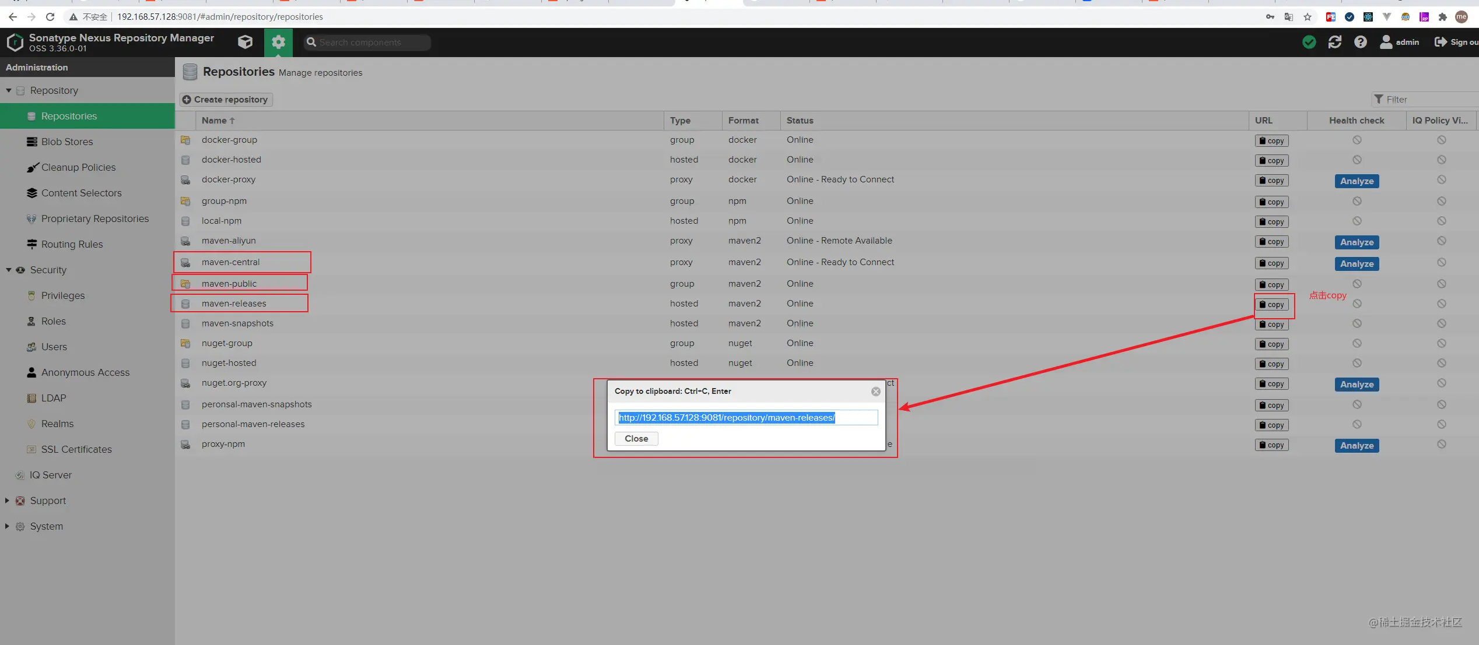
Task: Sort the table by Name column
Action: 430,121
